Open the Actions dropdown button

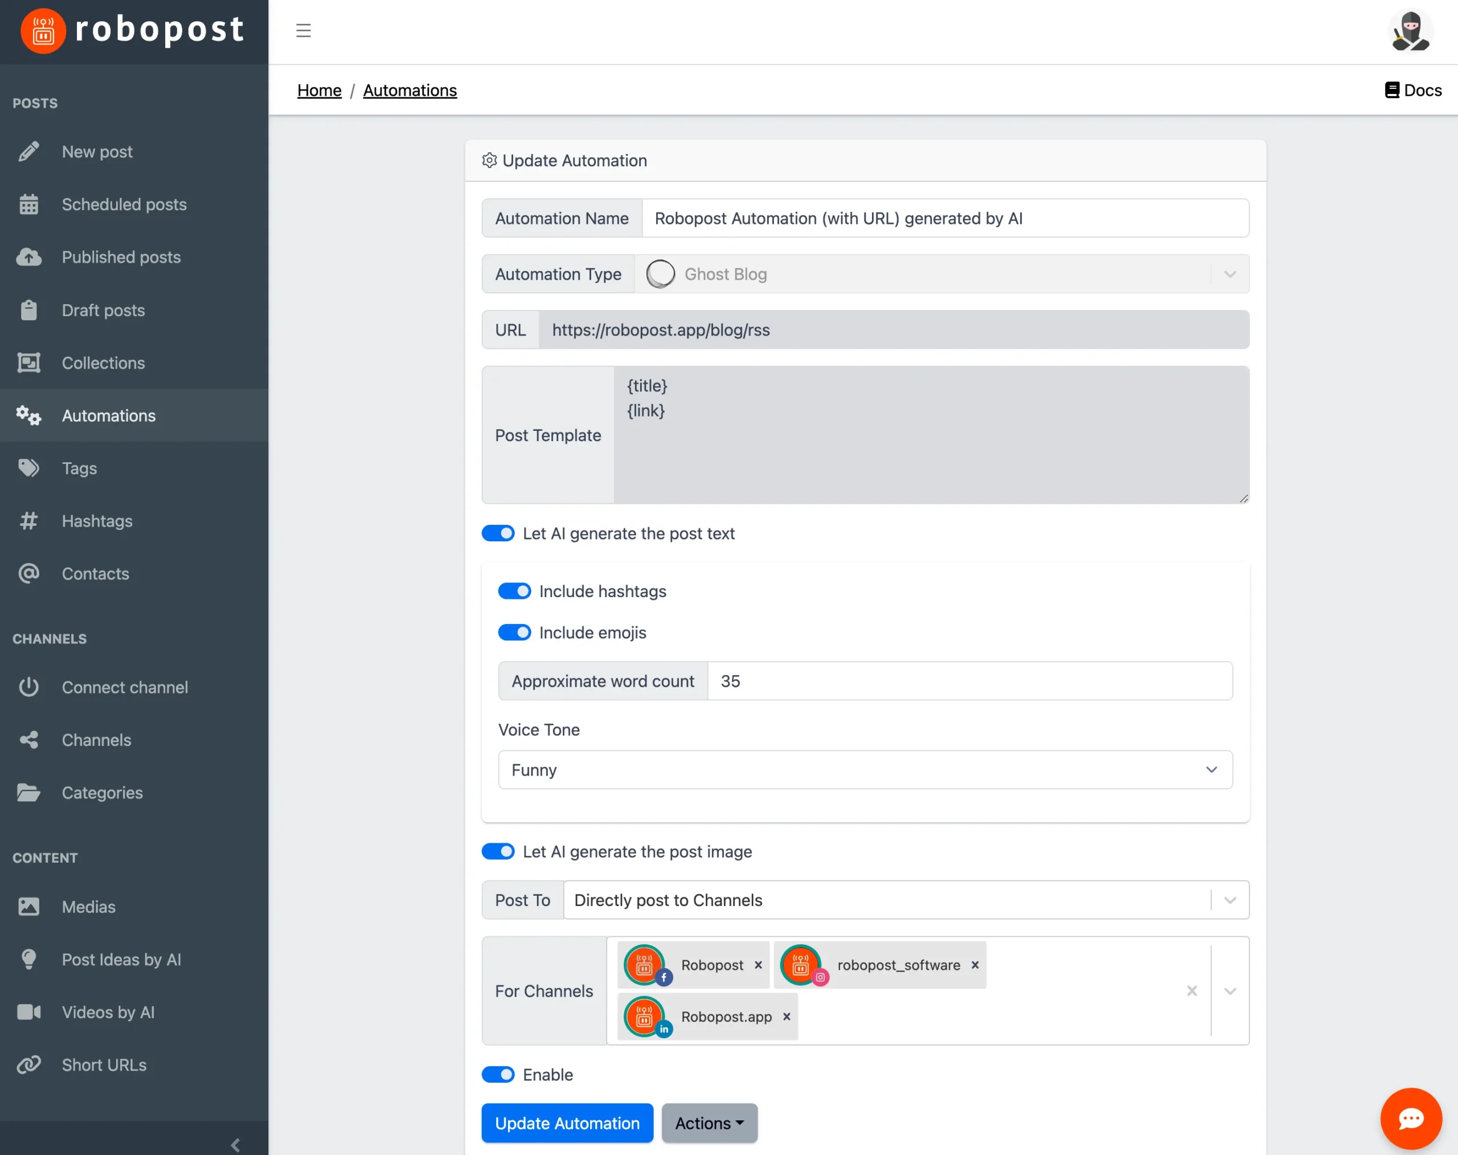709,1123
